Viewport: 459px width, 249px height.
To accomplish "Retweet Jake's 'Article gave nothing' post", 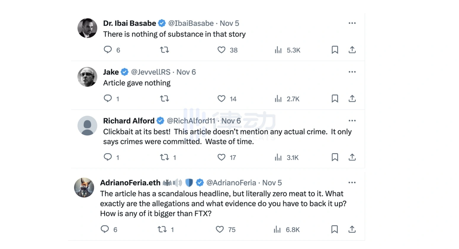I will tap(164, 98).
